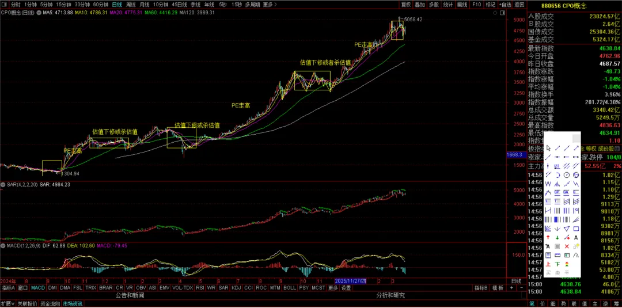Switch to 60分钟 period
This screenshot has width=622, height=308.
101,5
